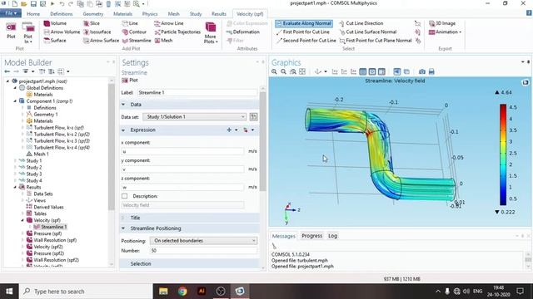Screen dimensions: 533x299
Task: Collapse the Data section
Action: coord(123,105)
